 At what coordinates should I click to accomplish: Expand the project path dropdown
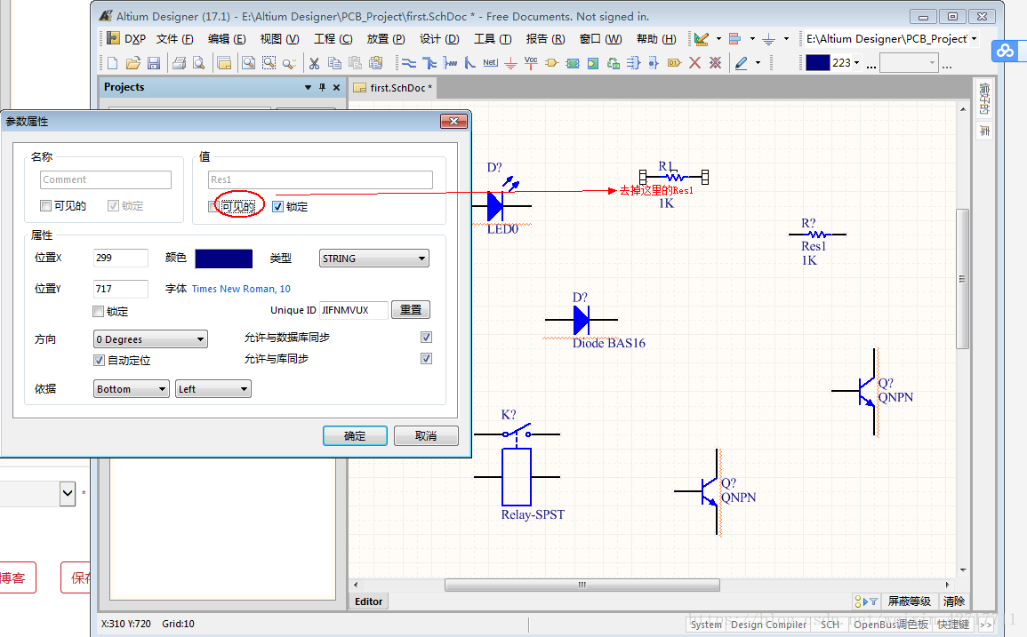(x=974, y=38)
